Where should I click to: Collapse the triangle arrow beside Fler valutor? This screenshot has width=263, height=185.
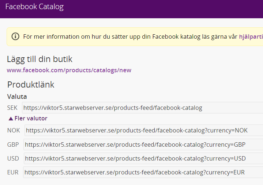click(11, 119)
